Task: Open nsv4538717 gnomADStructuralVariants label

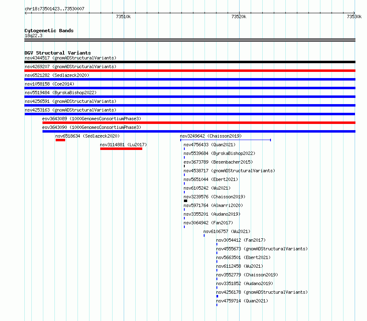Action: point(229,171)
